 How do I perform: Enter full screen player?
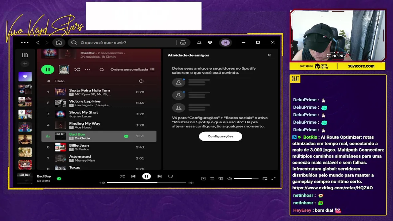274,179
